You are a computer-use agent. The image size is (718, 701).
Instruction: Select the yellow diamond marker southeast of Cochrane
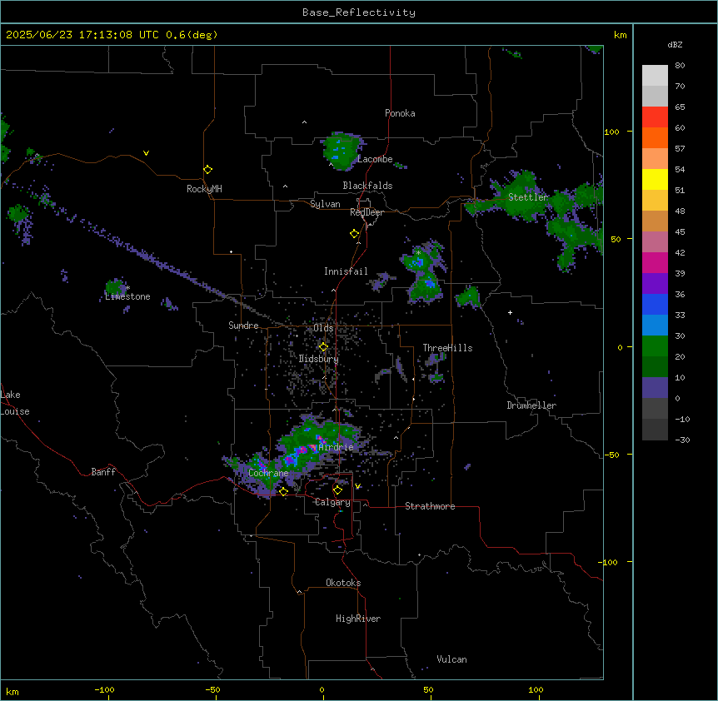[283, 491]
